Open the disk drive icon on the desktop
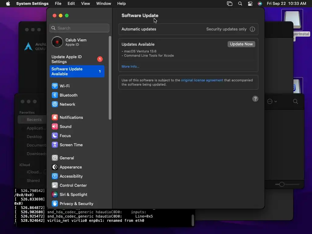 (x=292, y=20)
